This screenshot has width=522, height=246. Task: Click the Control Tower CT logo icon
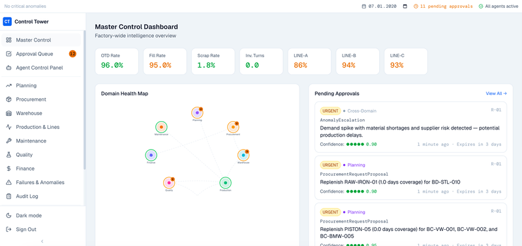coord(7,21)
